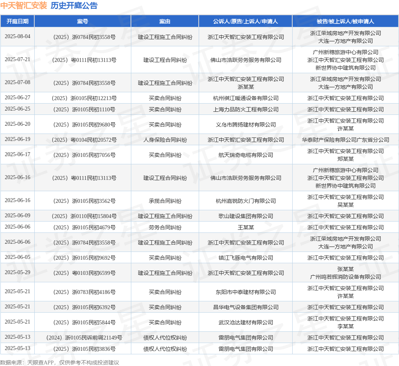This screenshot has width=399, height=366.
Task: Select the 开庭日期 column header
Action: [x=17, y=21]
